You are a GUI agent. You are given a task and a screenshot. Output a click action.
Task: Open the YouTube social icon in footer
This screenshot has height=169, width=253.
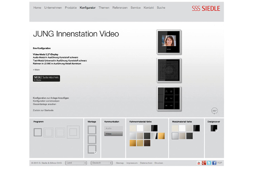click(x=199, y=163)
